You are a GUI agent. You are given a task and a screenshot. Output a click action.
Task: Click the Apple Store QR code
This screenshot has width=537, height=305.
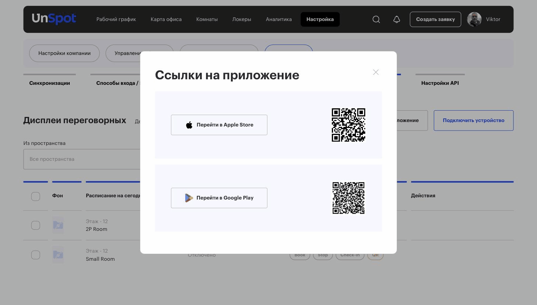tap(349, 125)
